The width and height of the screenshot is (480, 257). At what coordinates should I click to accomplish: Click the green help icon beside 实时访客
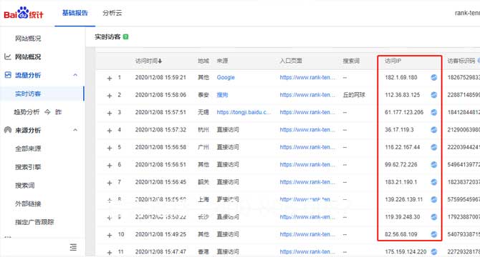[125, 37]
